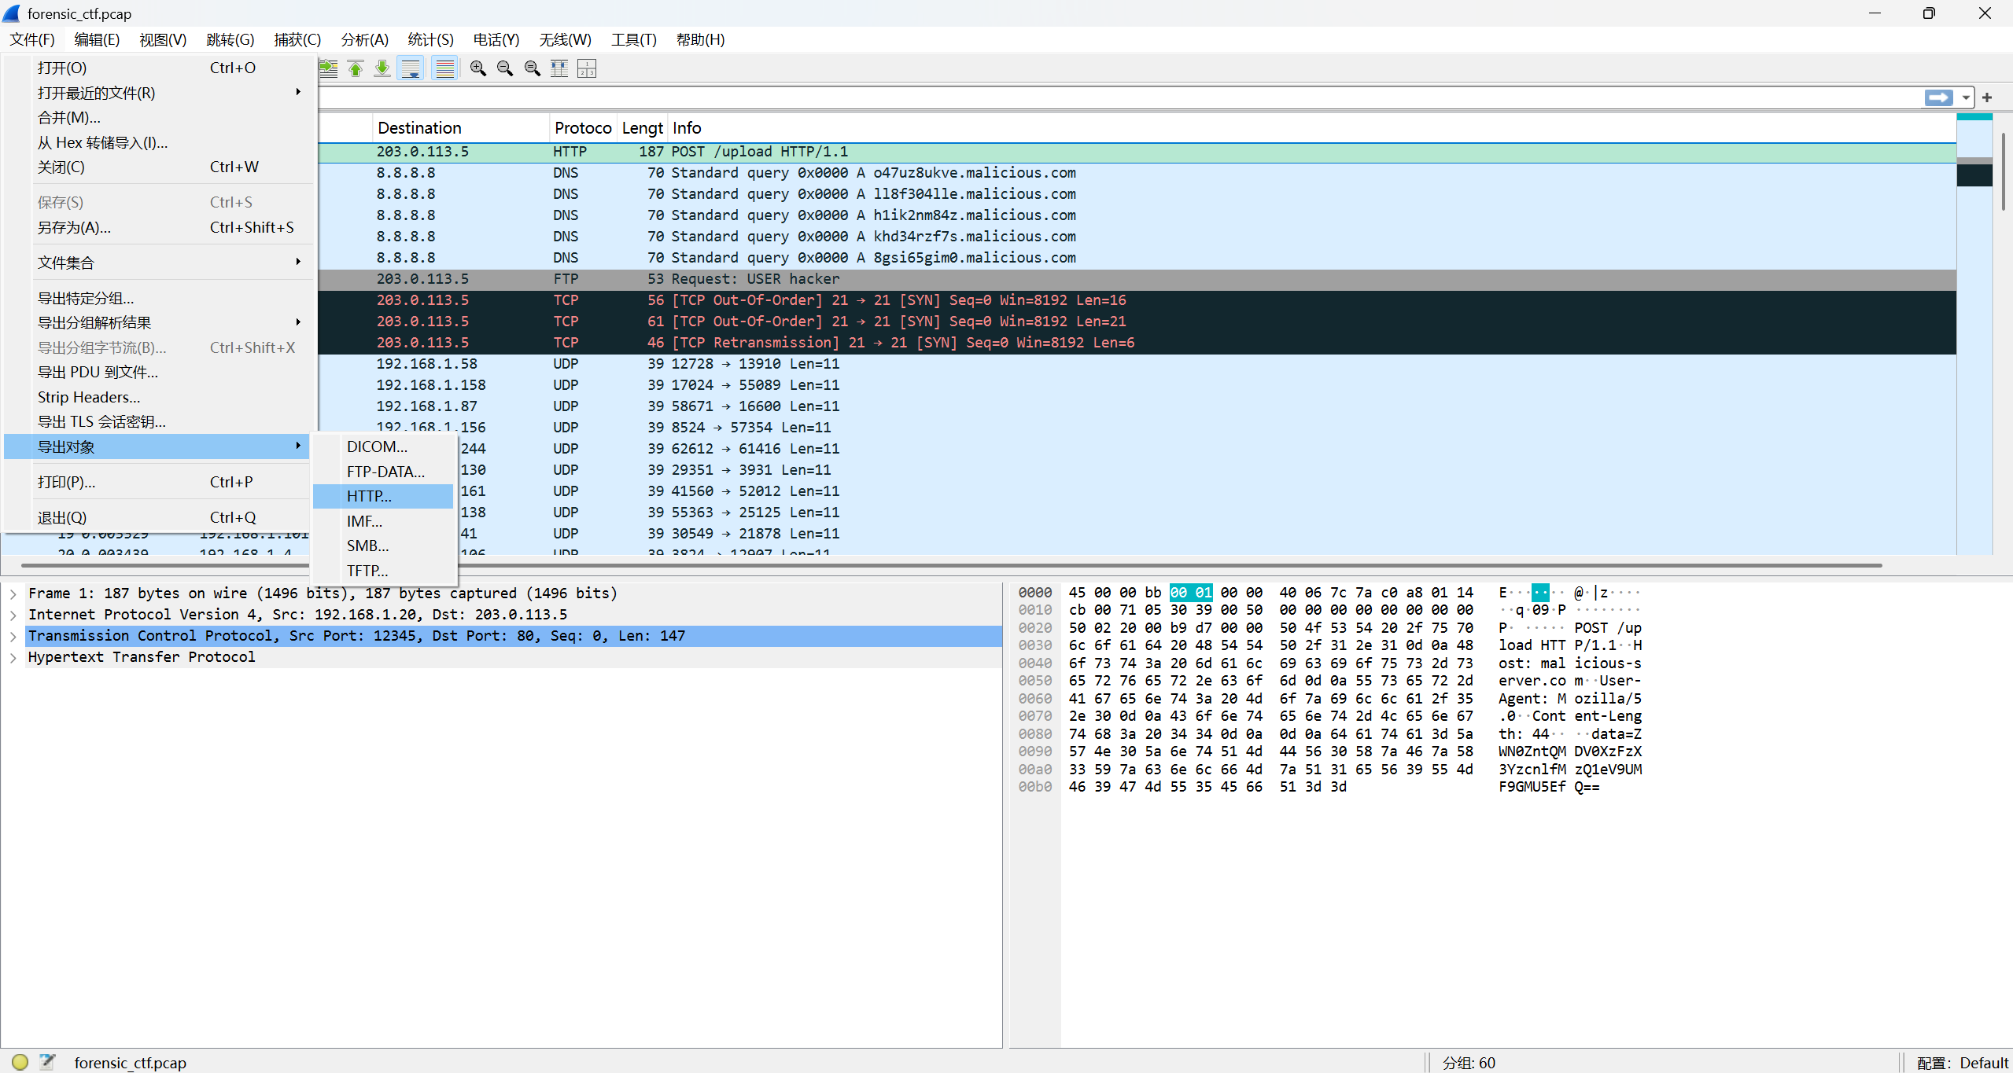Click the resize columns icon
This screenshot has width=2013, height=1073.
[x=559, y=69]
